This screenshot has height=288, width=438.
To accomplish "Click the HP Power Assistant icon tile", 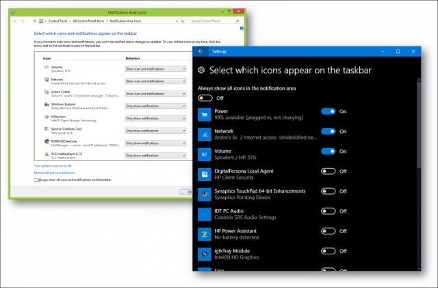I will coord(205,235).
